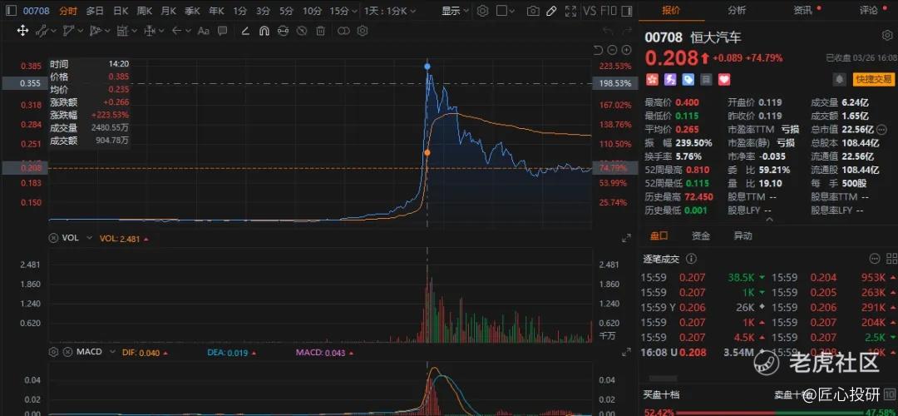
Task: Maximize the VOL sub-chart panel
Action: click(x=626, y=238)
